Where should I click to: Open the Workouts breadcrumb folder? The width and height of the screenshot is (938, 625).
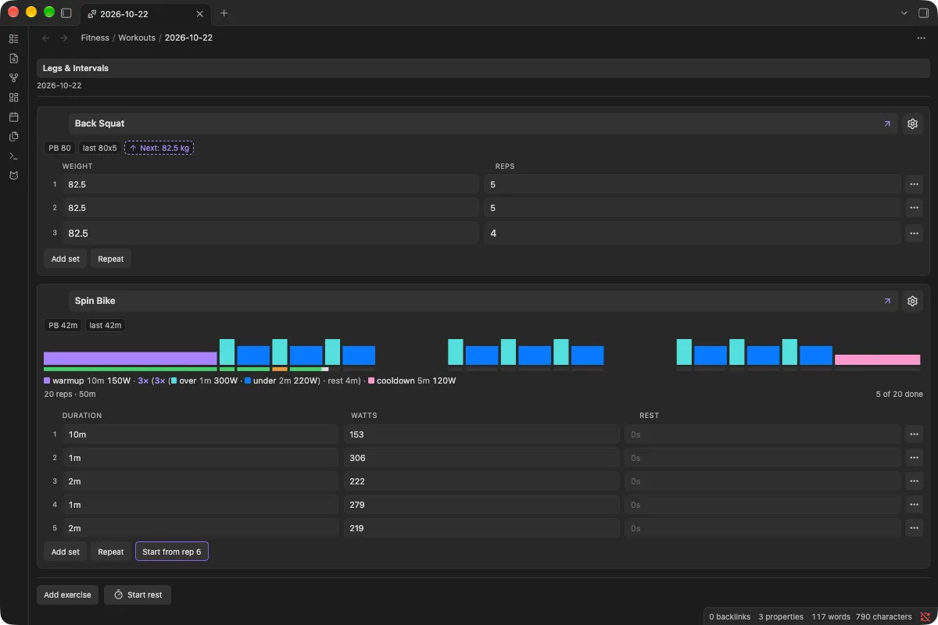coord(137,37)
